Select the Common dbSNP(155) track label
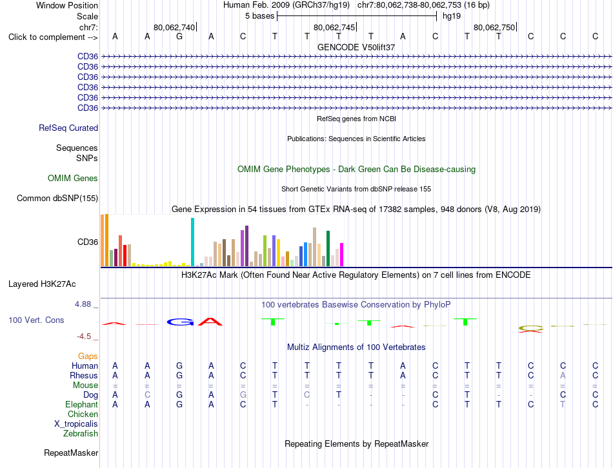 (57, 199)
